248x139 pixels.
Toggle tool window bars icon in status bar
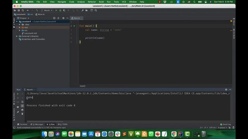point(14,128)
